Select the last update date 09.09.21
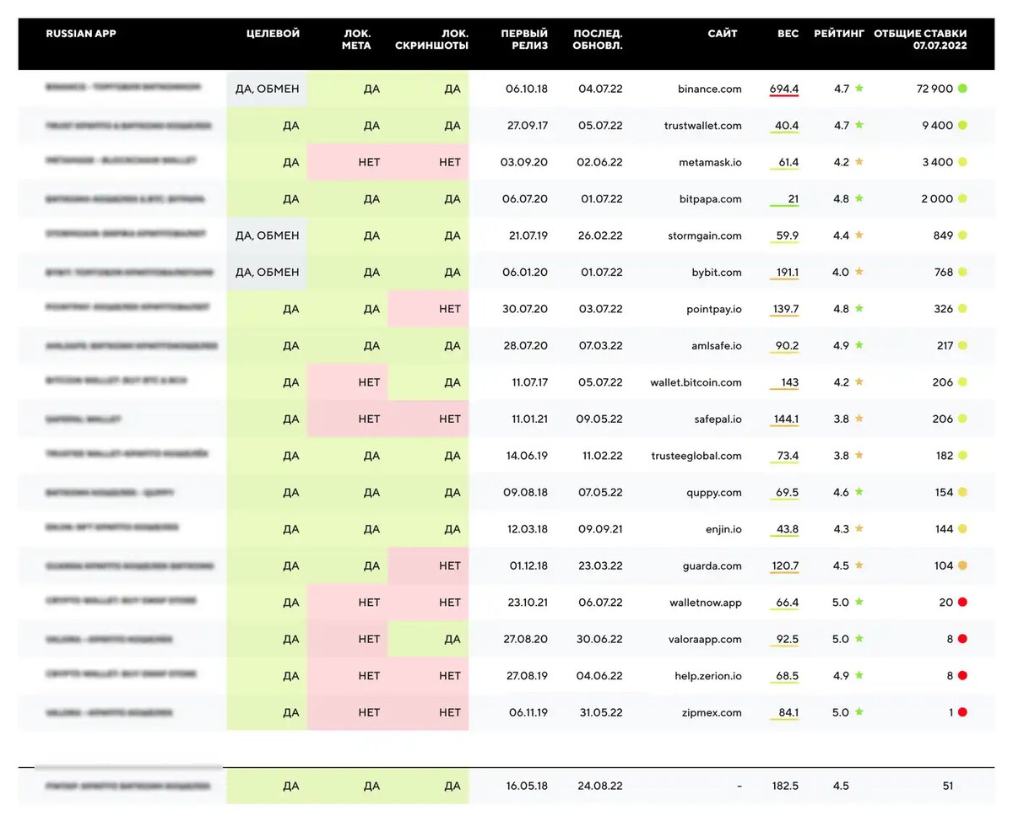The image size is (1013, 822). coord(601,529)
